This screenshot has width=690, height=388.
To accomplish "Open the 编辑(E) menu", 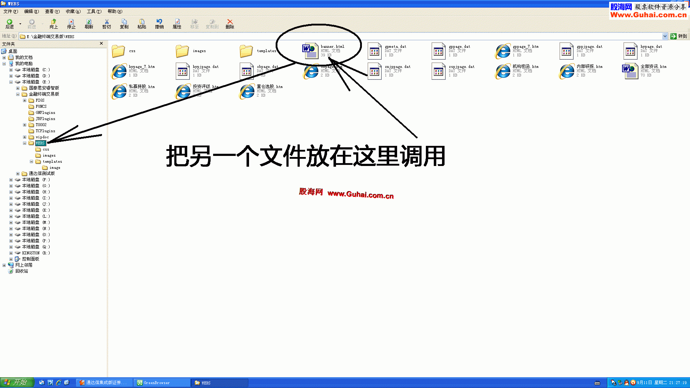I will click(x=32, y=11).
